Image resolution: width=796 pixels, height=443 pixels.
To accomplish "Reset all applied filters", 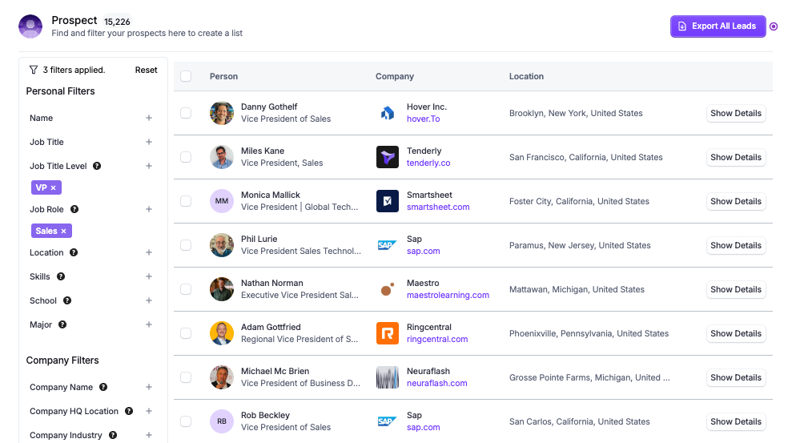I will coord(146,70).
